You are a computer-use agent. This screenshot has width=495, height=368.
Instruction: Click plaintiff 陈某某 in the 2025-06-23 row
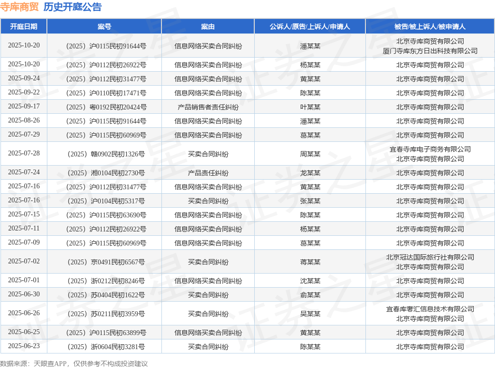[x=310, y=347]
